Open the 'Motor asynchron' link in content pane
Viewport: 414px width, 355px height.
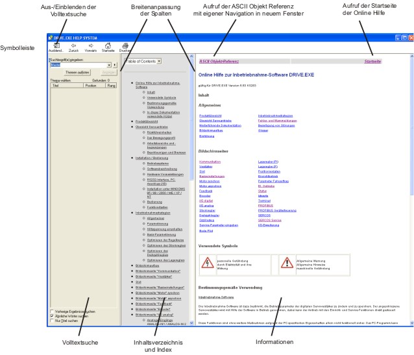[210, 186]
